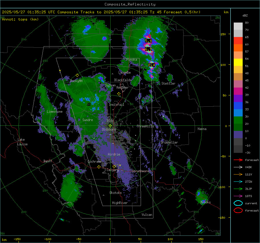Viewport: 260px width, 243px height.
Task: Click the Lacombe city label
Action: [125, 73]
